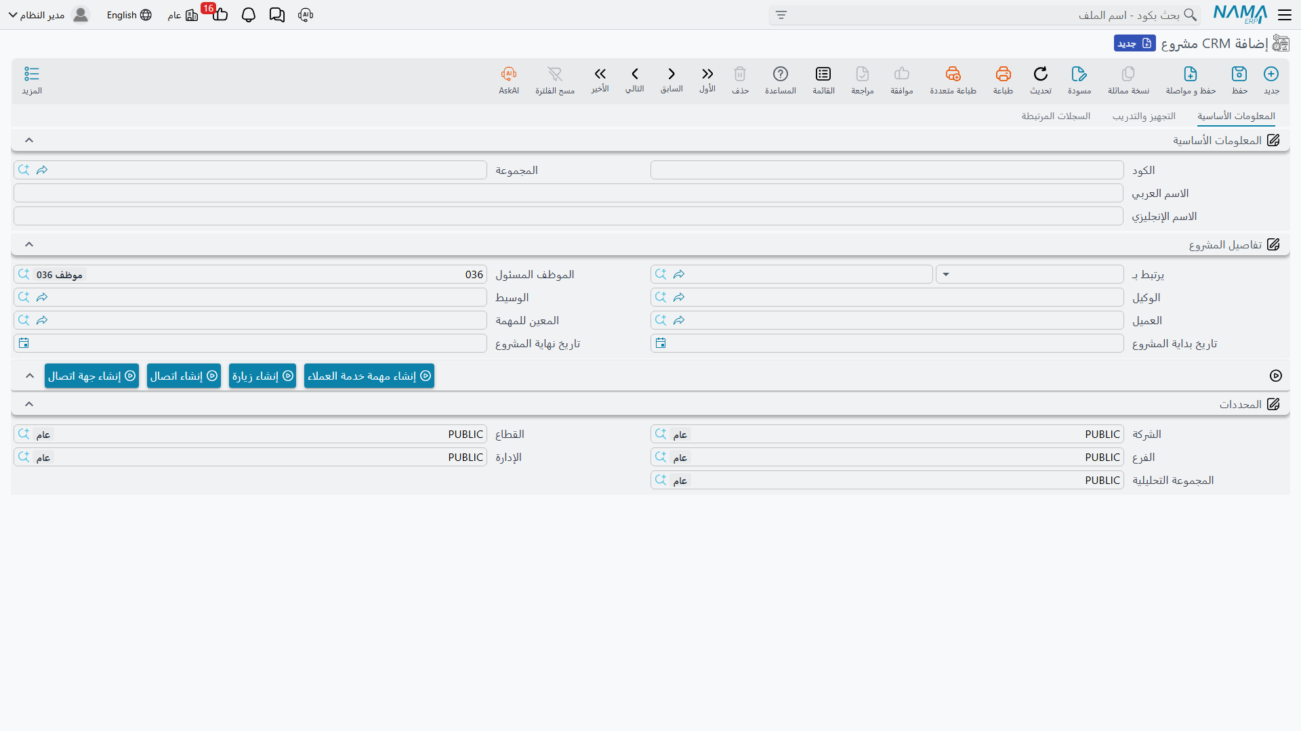Click the الاسم الإنجليزي input field
The image size is (1301, 731).
(x=569, y=216)
